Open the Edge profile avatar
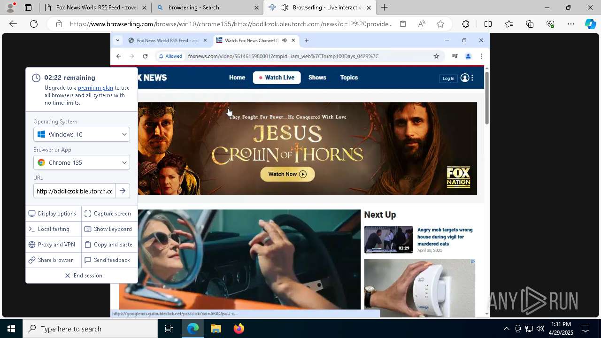 [10, 8]
